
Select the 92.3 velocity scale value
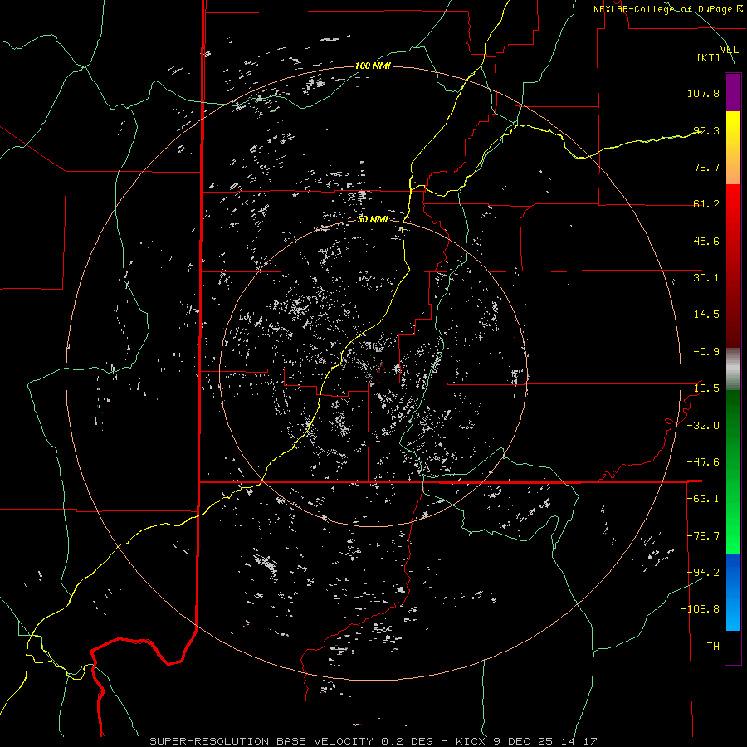coord(706,130)
